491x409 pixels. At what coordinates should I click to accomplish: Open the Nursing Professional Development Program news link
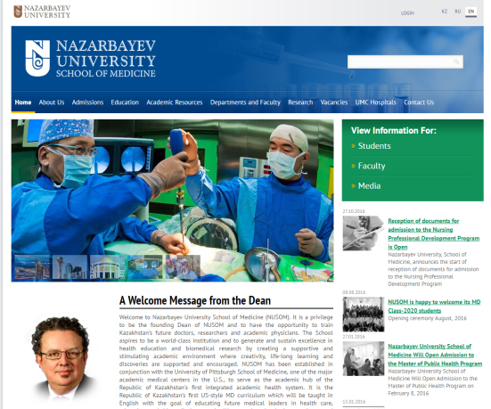(x=433, y=234)
